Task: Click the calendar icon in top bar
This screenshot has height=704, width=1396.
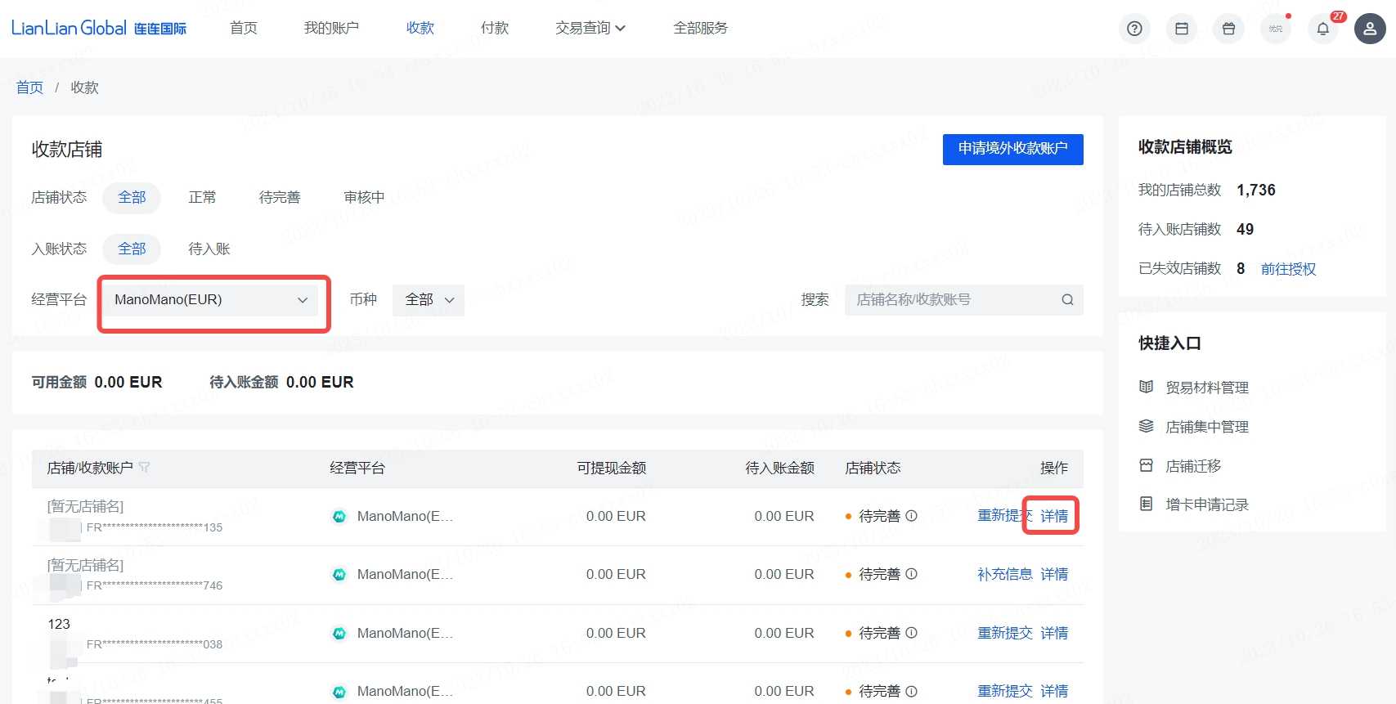Action: click(x=1182, y=29)
